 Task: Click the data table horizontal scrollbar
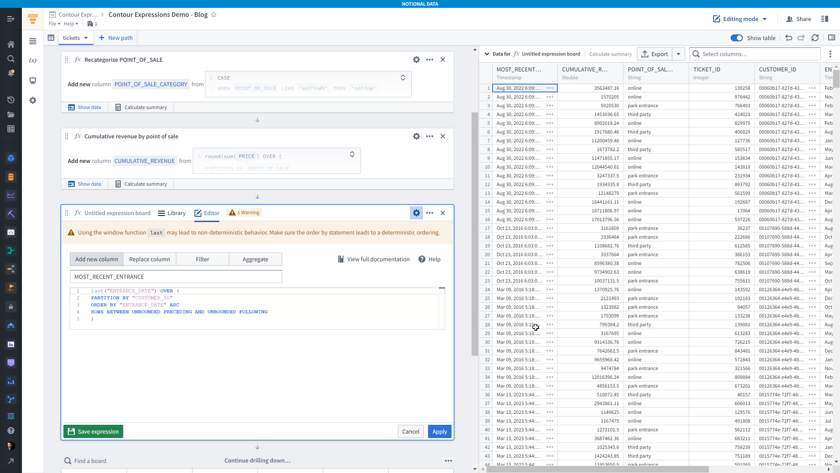tap(597, 469)
